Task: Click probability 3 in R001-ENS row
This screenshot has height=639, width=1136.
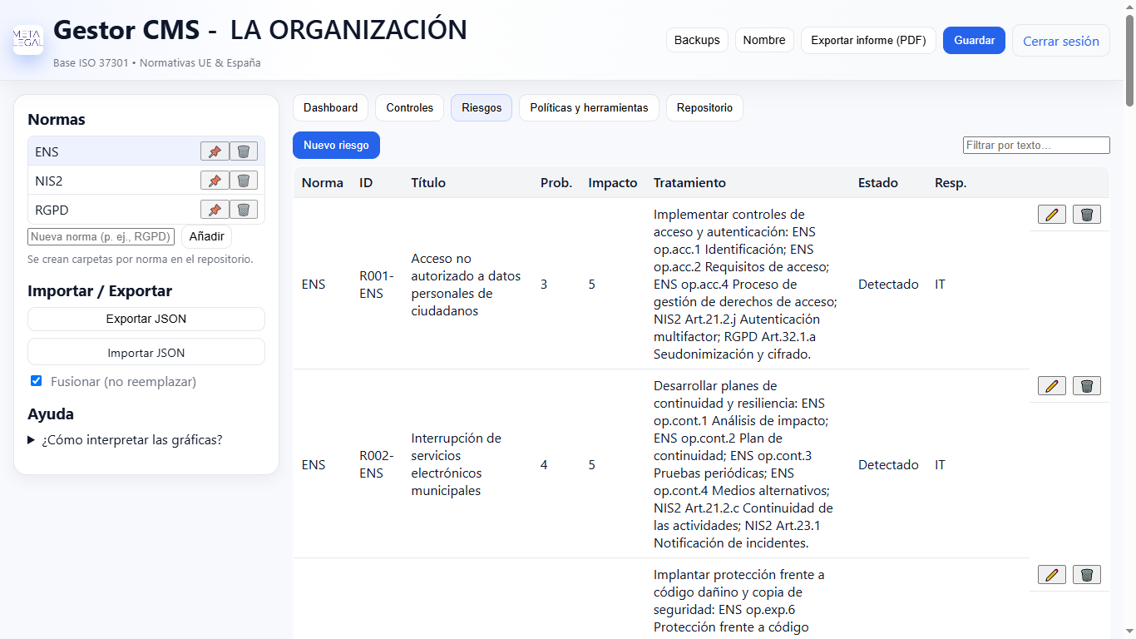Action: [544, 284]
